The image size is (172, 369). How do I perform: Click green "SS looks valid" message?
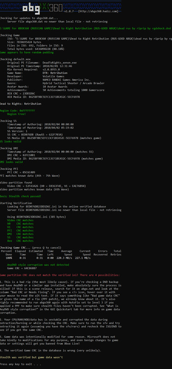click(11, 142)
